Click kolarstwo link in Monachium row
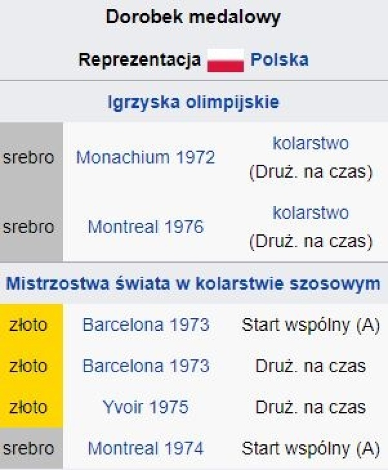This screenshot has height=470, width=388. (x=311, y=143)
